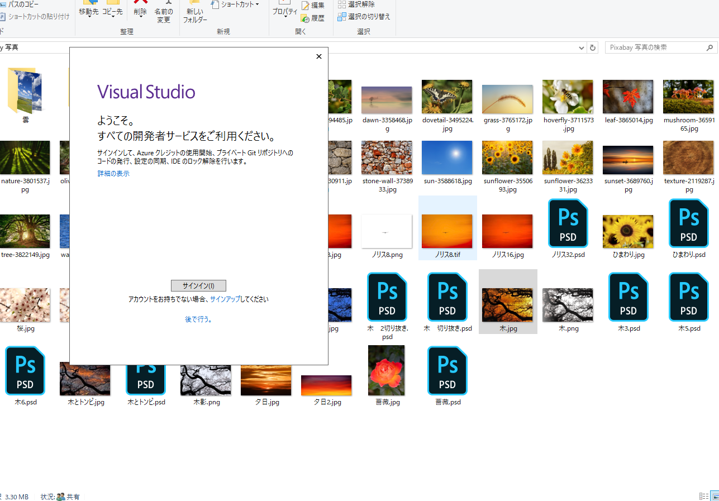Select the 桜.jpg cherry blossom thumbnail
Screen dimensions: 719x501
tap(25, 305)
